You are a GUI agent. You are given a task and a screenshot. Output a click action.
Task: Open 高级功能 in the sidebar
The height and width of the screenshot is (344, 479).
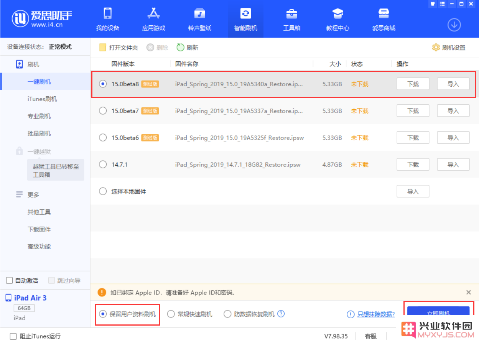pyautogui.click(x=39, y=247)
